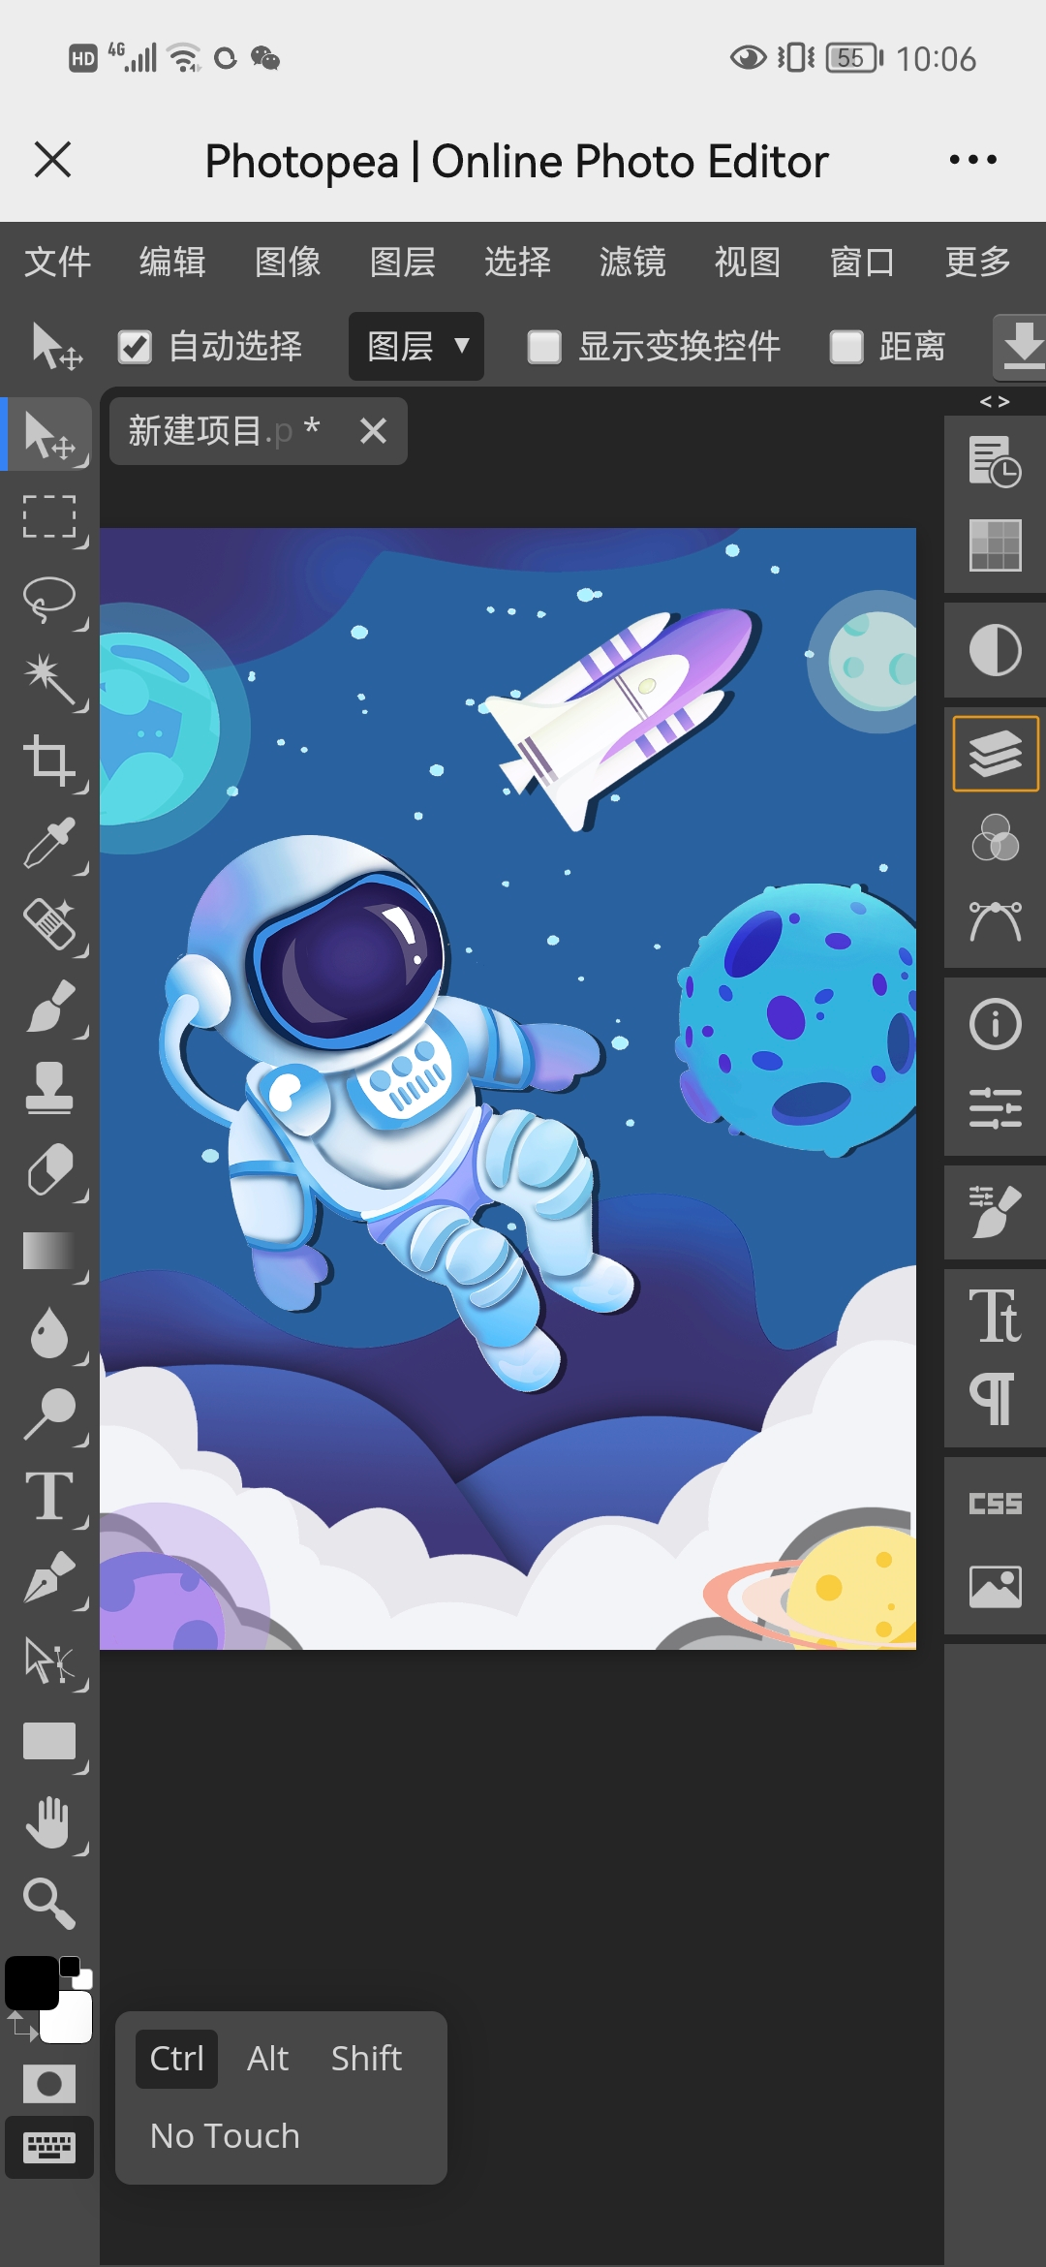Open the Paragraph panel
The height and width of the screenshot is (2267, 1046).
pos(995,1399)
